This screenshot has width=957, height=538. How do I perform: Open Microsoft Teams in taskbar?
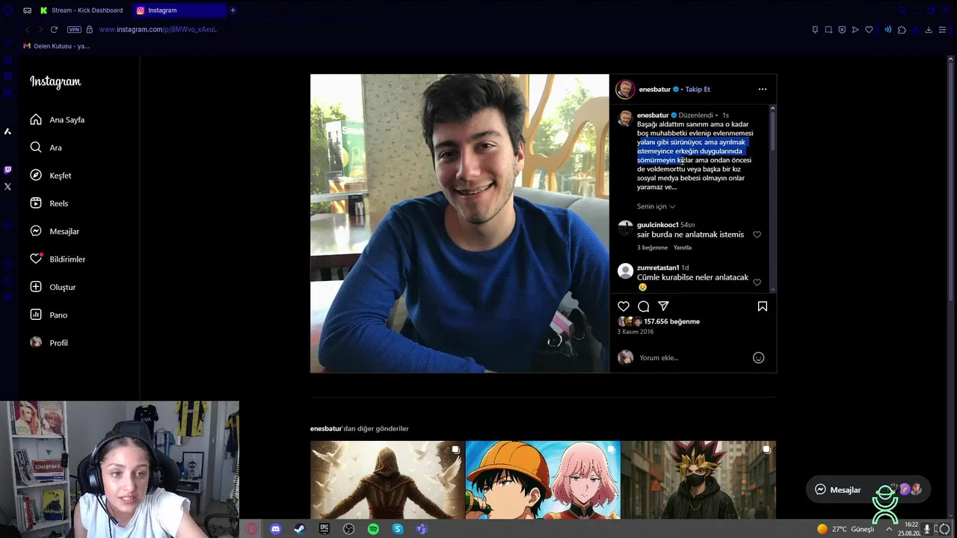pyautogui.click(x=422, y=529)
